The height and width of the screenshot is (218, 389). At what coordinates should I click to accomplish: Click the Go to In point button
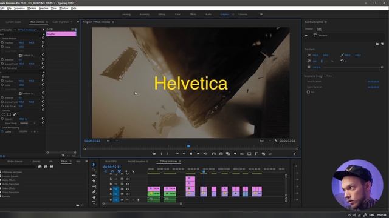[x=177, y=154]
